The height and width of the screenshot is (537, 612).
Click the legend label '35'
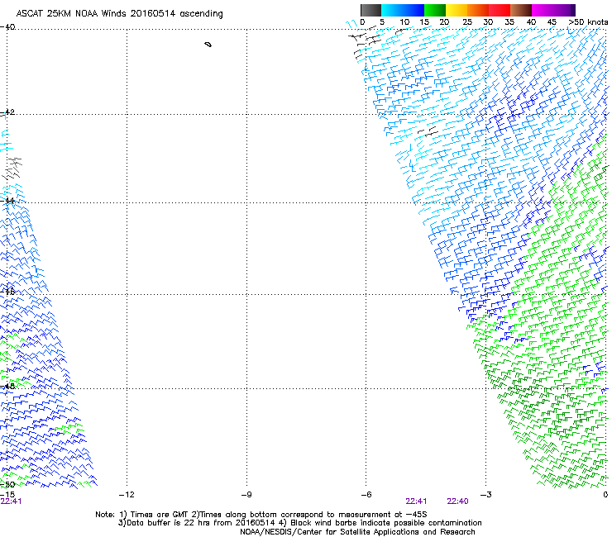tap(509, 21)
